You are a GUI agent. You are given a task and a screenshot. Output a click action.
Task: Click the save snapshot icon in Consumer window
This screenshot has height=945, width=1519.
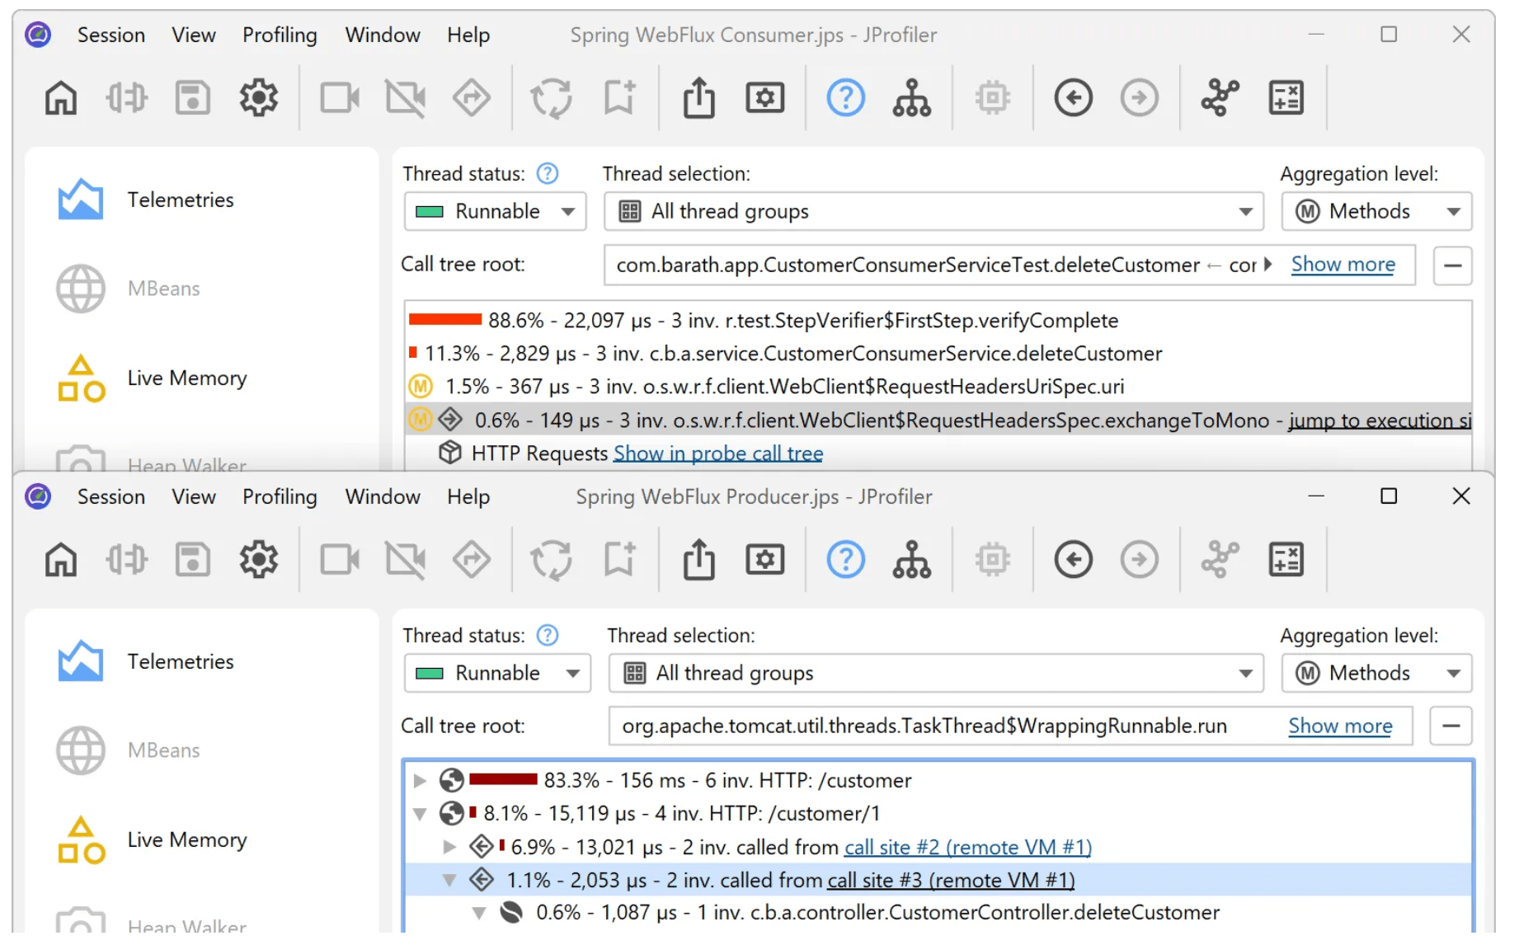(193, 98)
